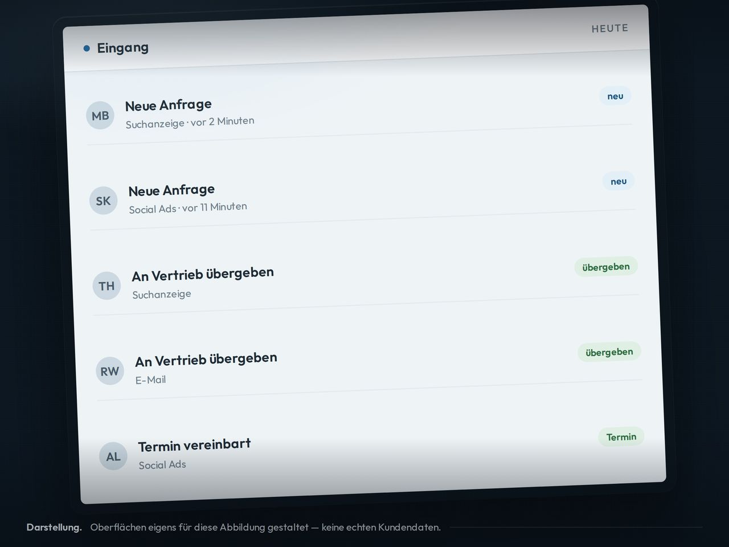Image resolution: width=729 pixels, height=547 pixels.
Task: Open the 'Termin vereinbart' entry
Action: point(372,451)
